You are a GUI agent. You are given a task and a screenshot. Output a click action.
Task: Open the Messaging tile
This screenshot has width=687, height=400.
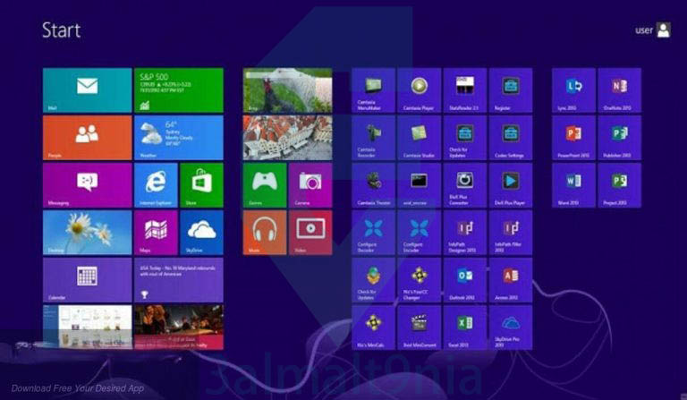pyautogui.click(x=87, y=185)
